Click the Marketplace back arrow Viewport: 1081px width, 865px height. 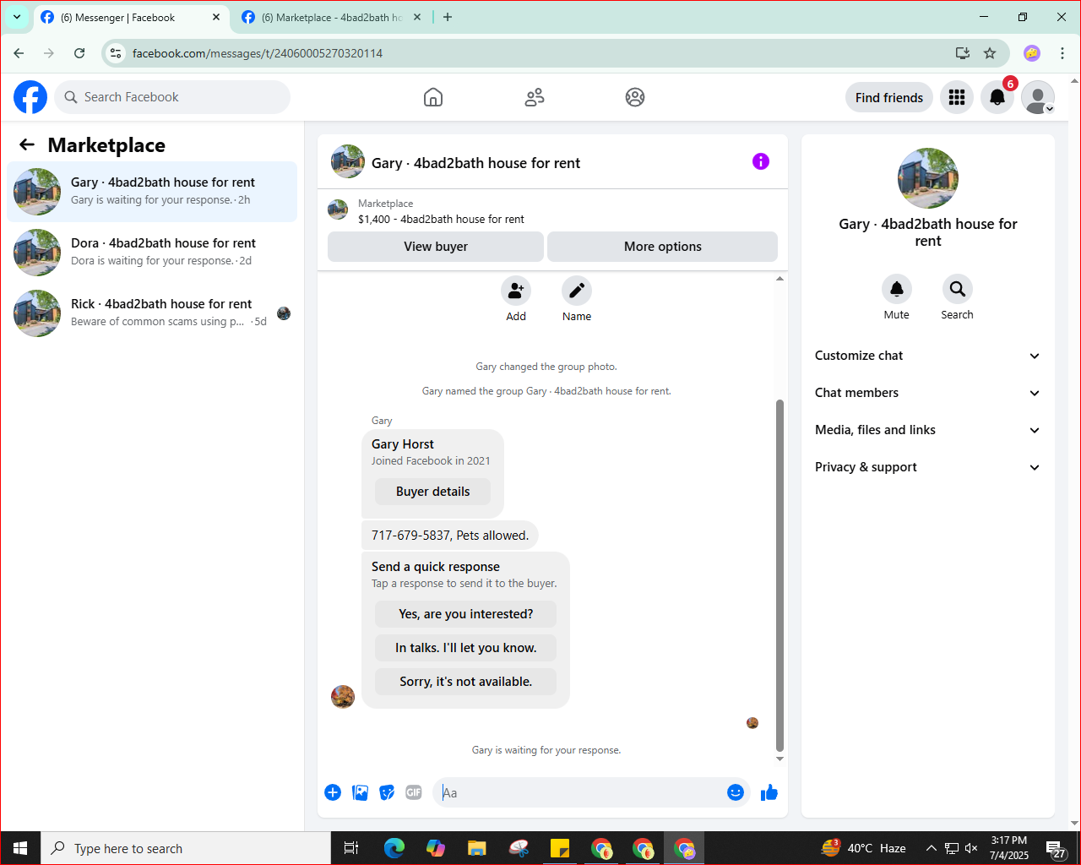pos(27,144)
